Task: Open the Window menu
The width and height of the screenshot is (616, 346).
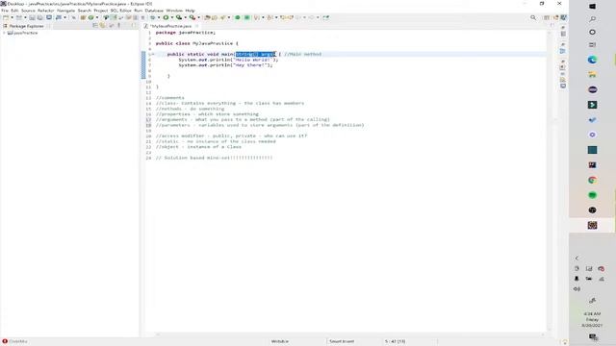Action: pos(174,11)
